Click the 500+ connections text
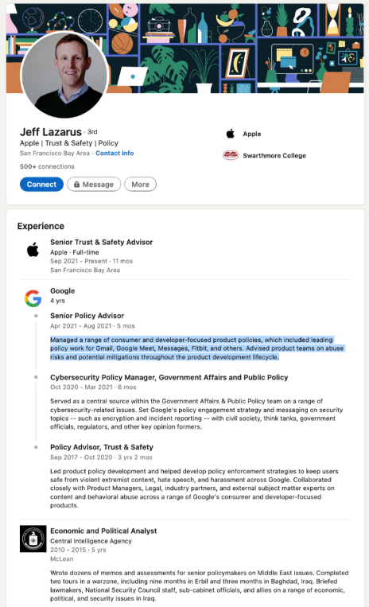 tap(47, 166)
